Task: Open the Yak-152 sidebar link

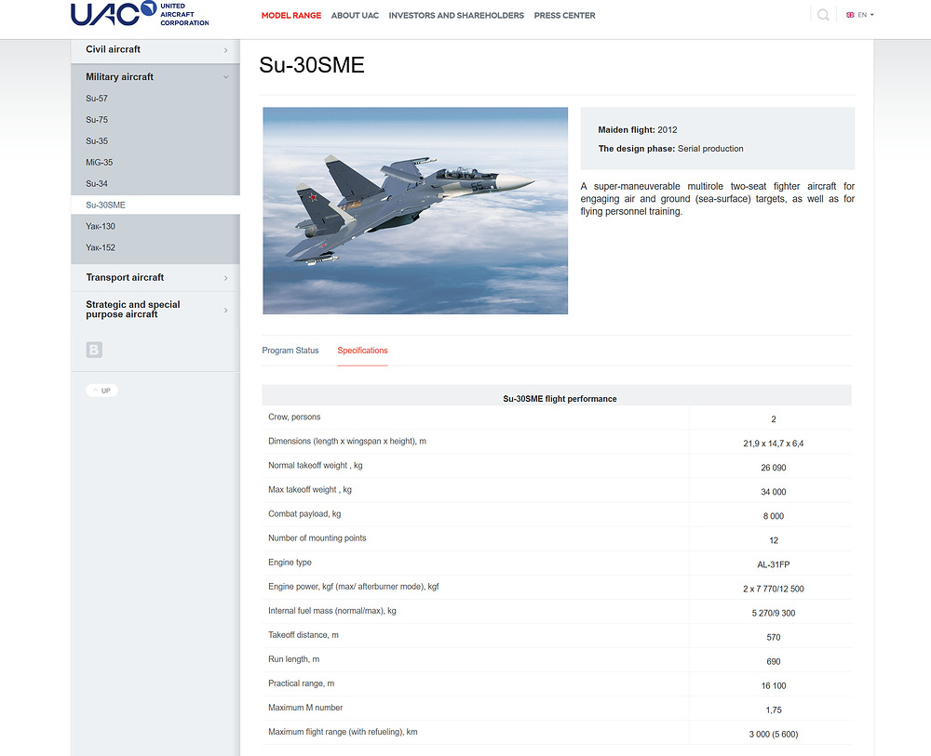Action: pos(101,248)
